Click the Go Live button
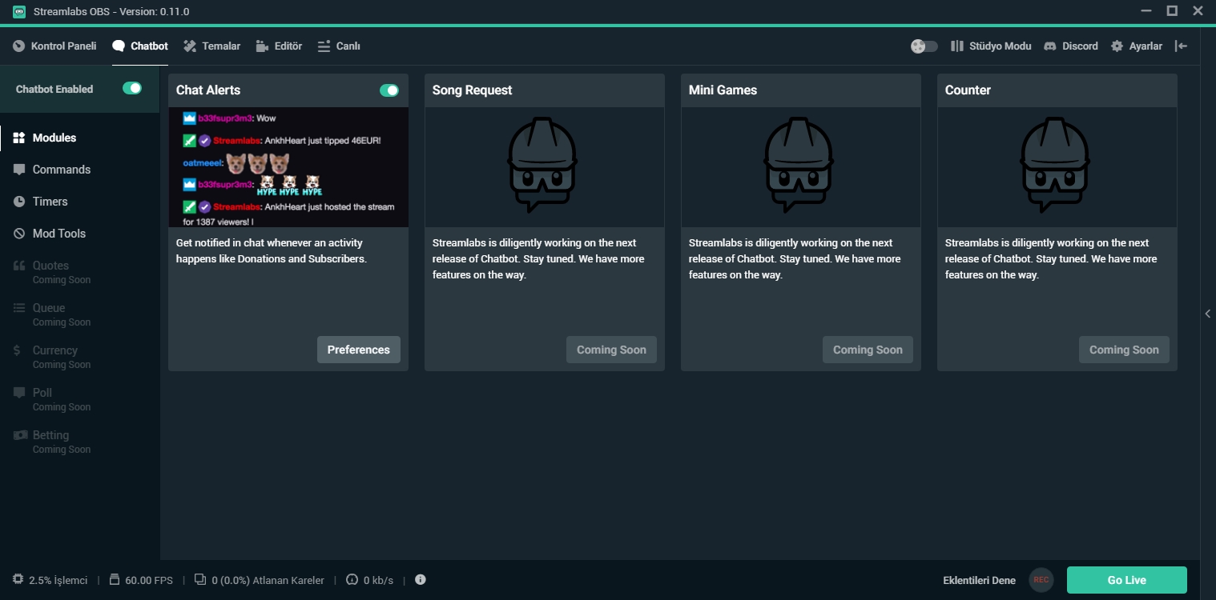The image size is (1216, 600). click(1127, 580)
